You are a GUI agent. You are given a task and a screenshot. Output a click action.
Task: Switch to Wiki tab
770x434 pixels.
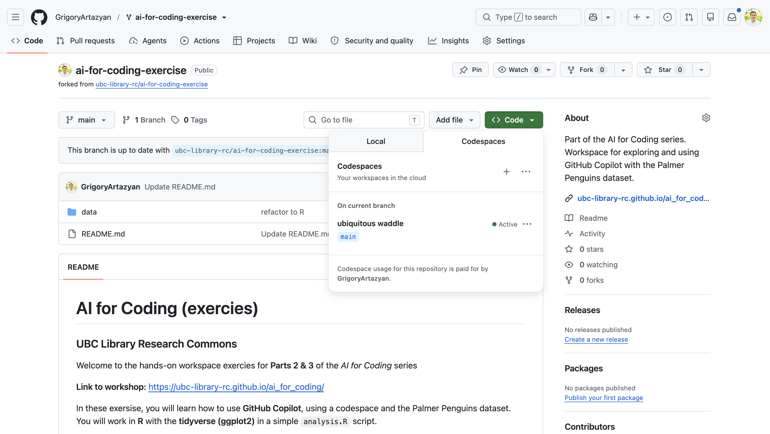click(303, 41)
